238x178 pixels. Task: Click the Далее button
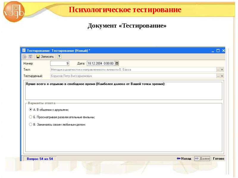[x=202, y=159]
